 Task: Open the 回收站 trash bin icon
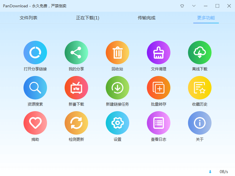(117, 53)
